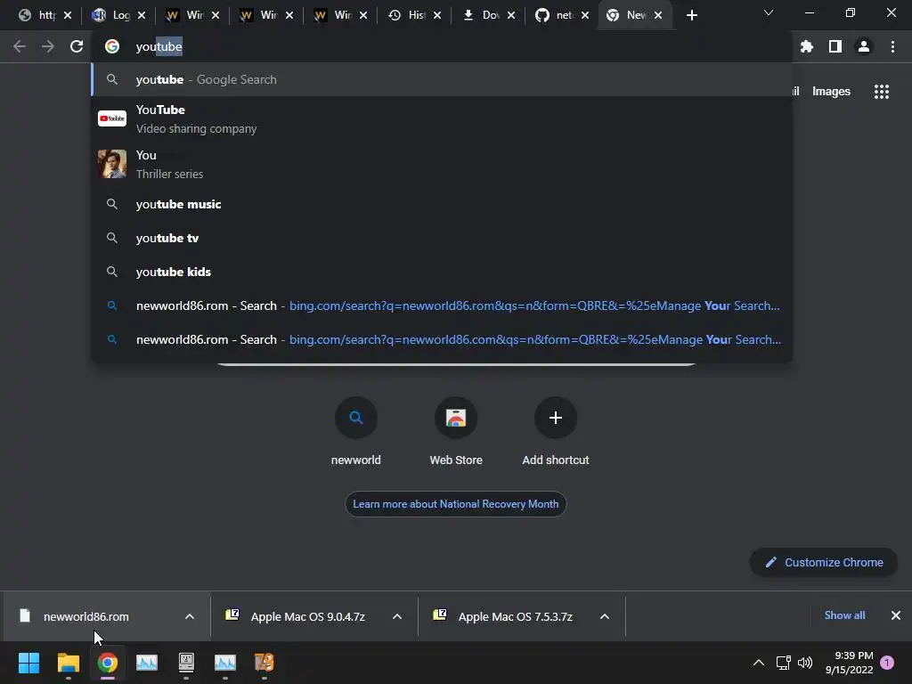Switch to the GitHub tab
912x684 pixels.
556,15
